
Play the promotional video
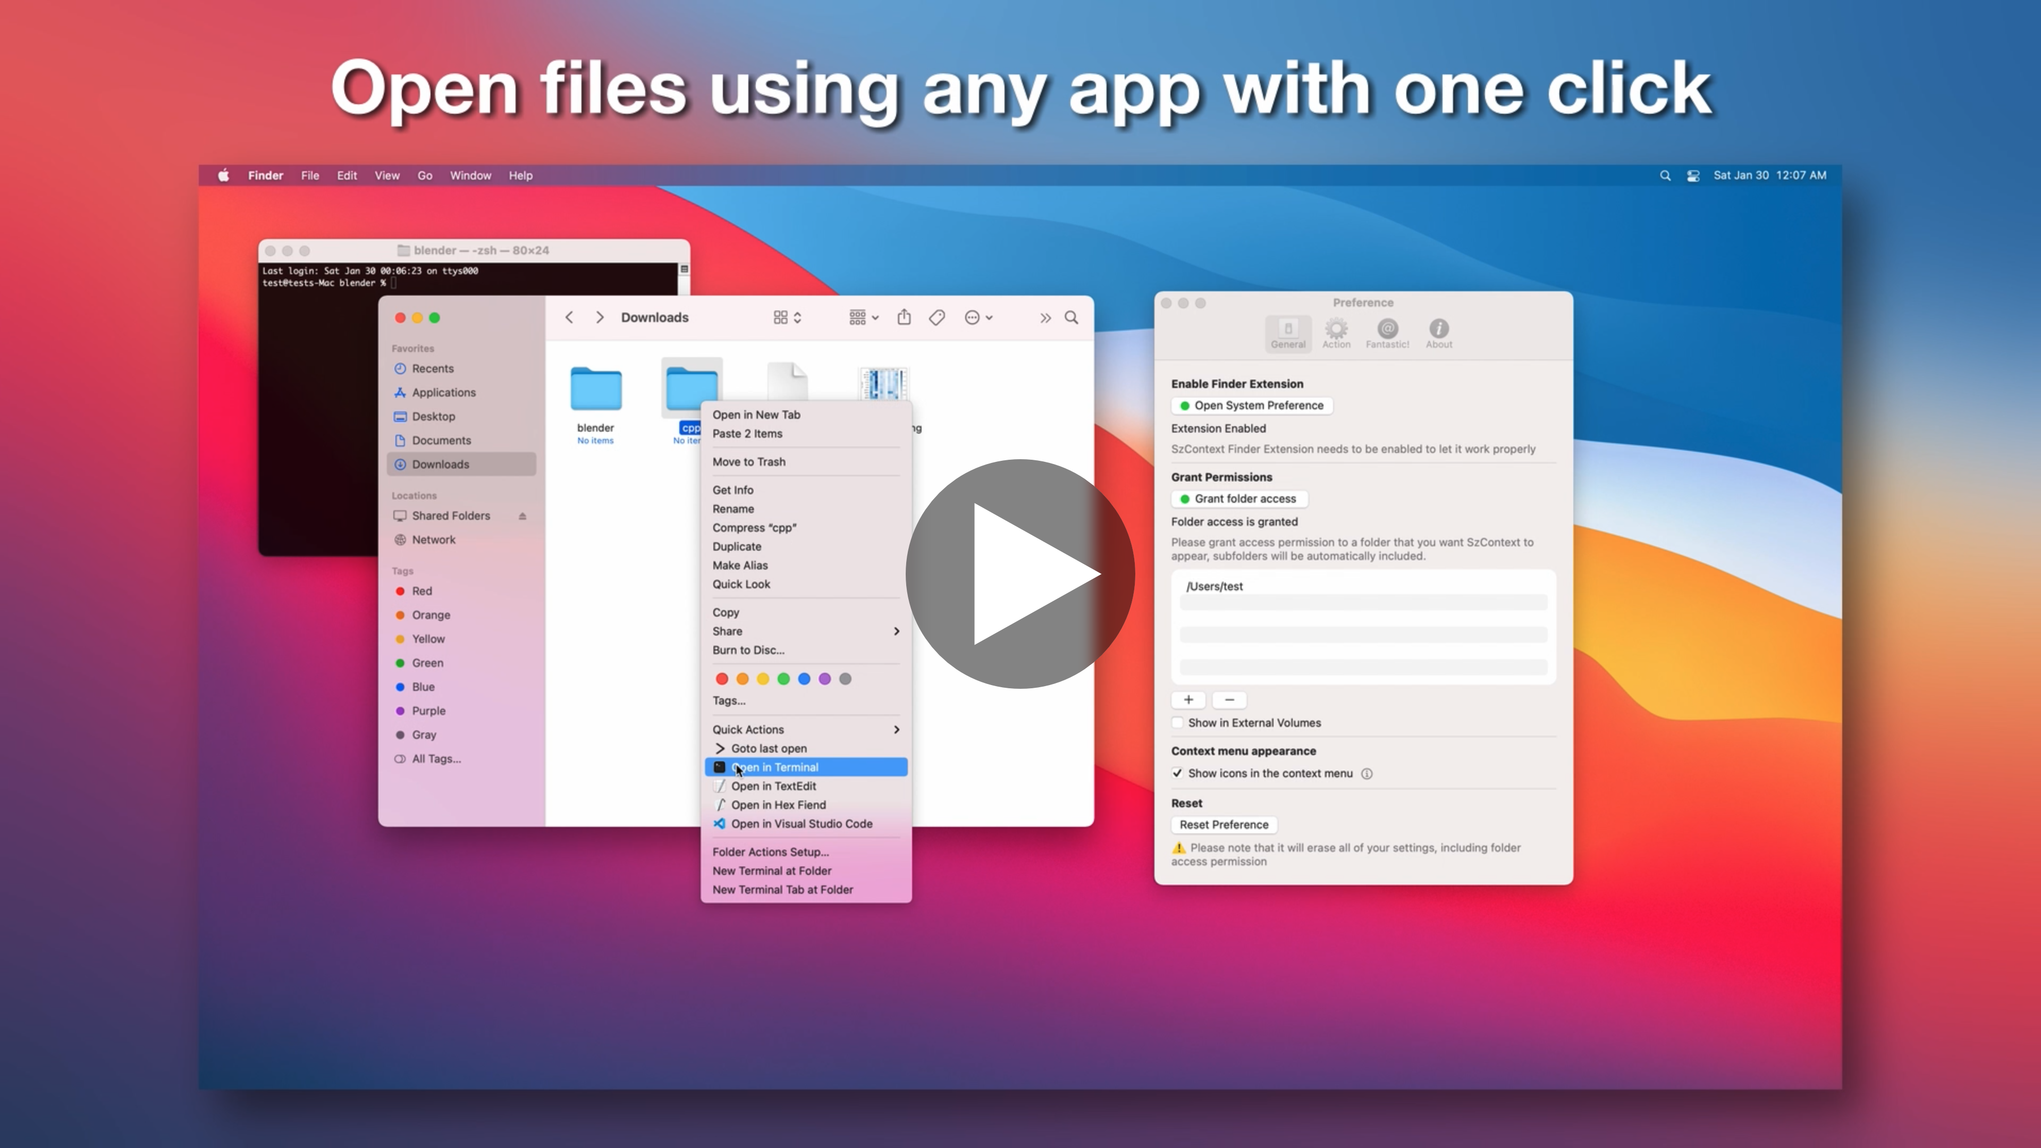[1020, 573]
